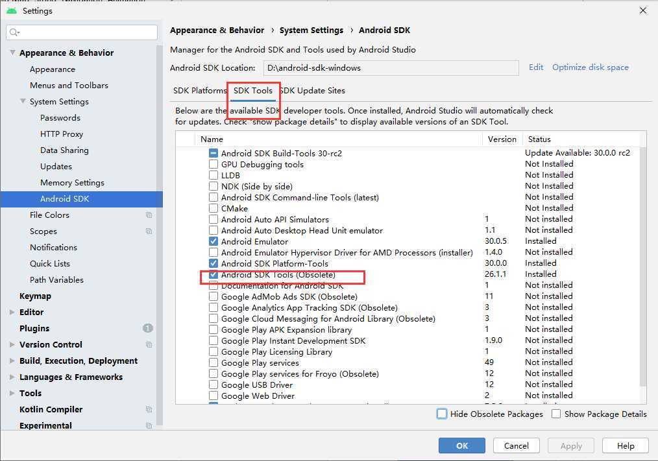This screenshot has width=658, height=461.
Task: Open Updates settings page
Action: click(x=56, y=167)
